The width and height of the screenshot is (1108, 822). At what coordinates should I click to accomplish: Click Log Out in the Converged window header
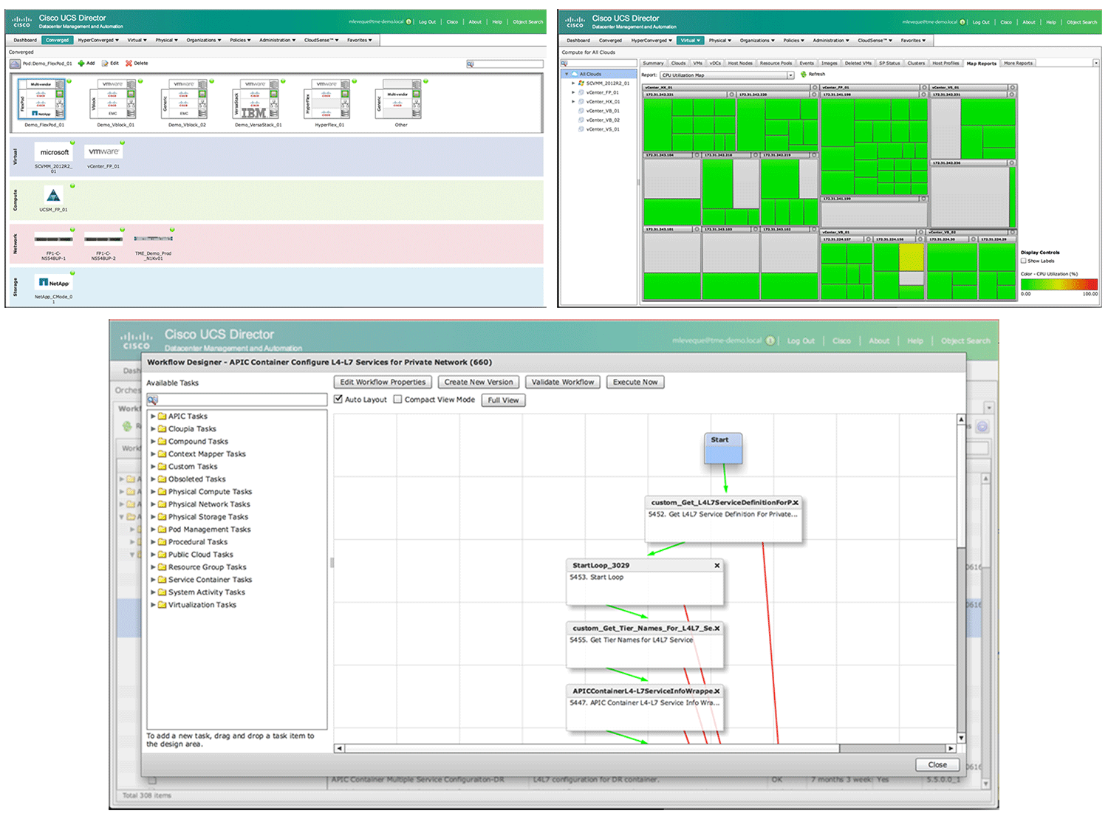coord(427,22)
